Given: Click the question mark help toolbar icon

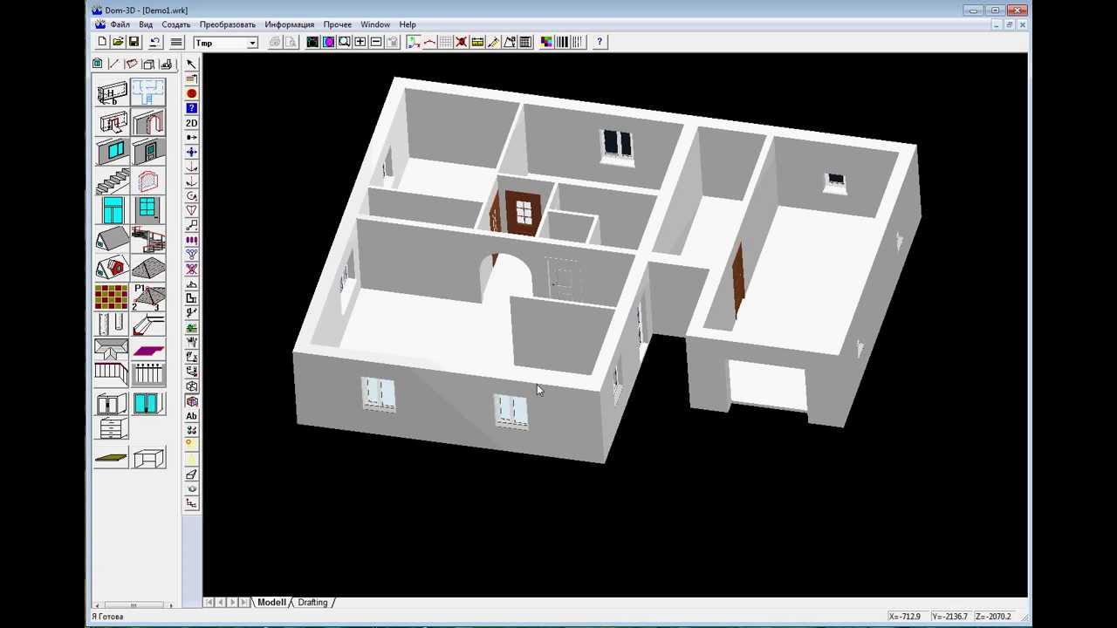Looking at the screenshot, I should [x=600, y=42].
